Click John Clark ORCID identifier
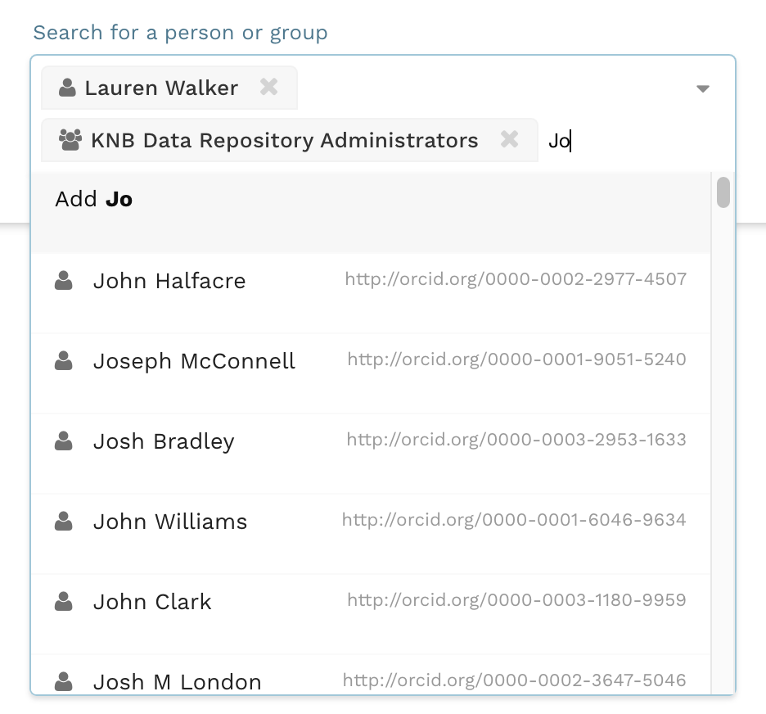The image size is (766, 714). pos(516,600)
